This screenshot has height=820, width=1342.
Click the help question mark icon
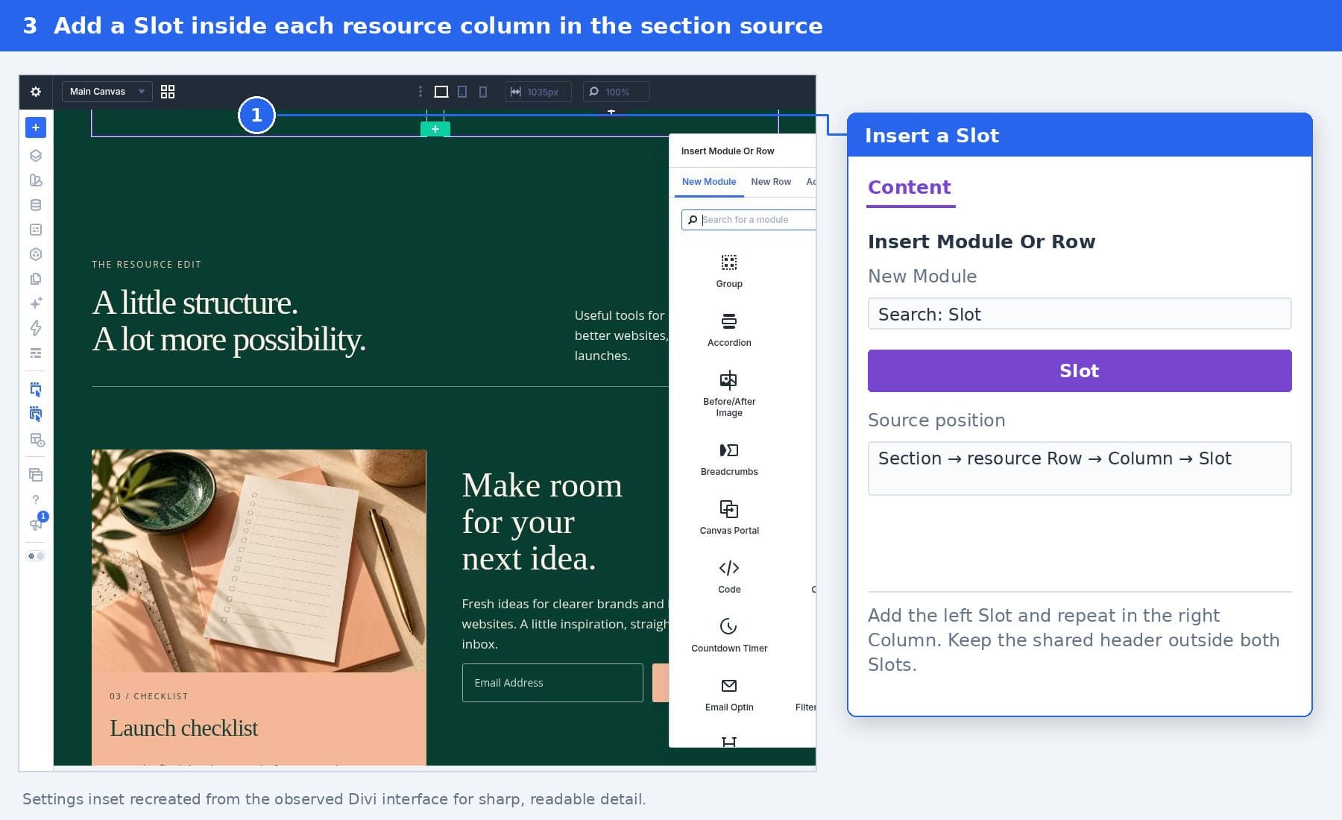tap(36, 499)
